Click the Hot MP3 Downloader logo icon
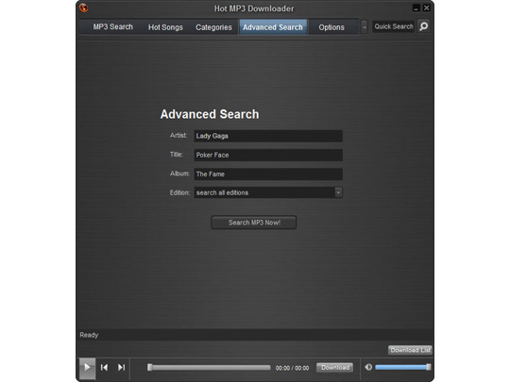 (x=84, y=8)
